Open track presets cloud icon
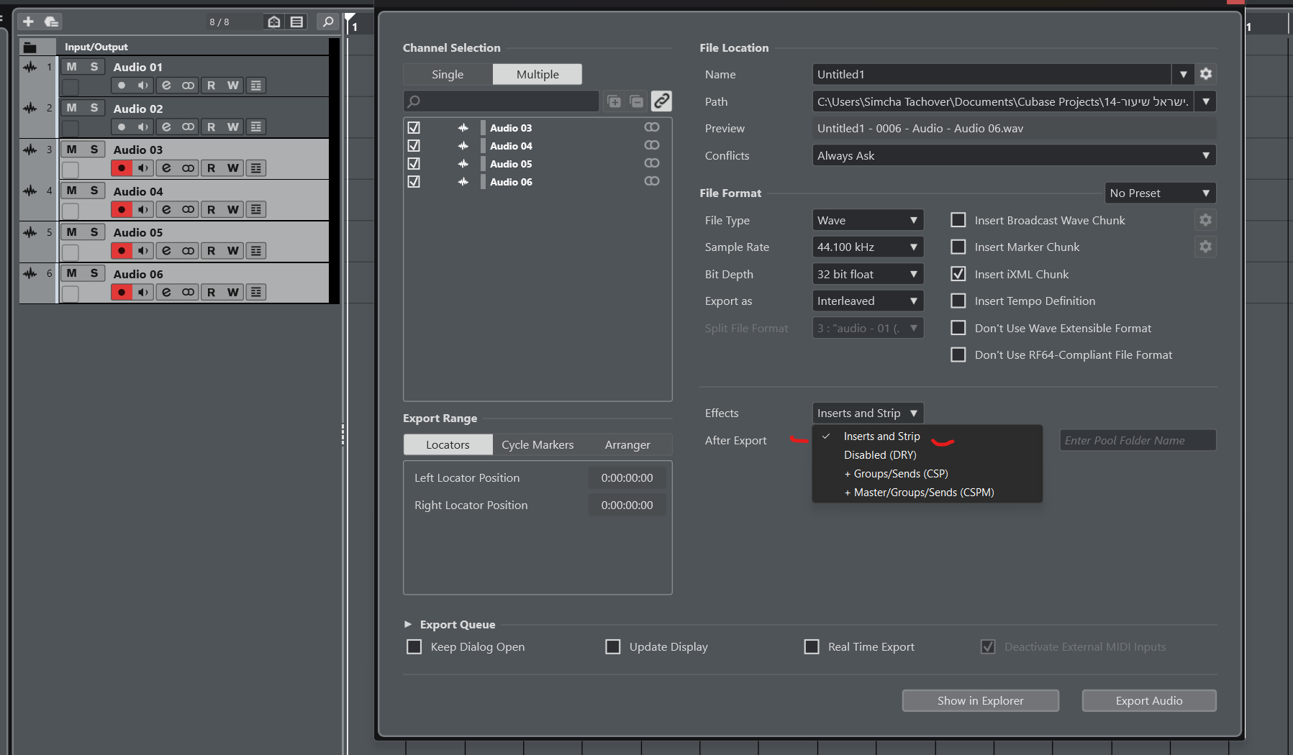 click(51, 22)
